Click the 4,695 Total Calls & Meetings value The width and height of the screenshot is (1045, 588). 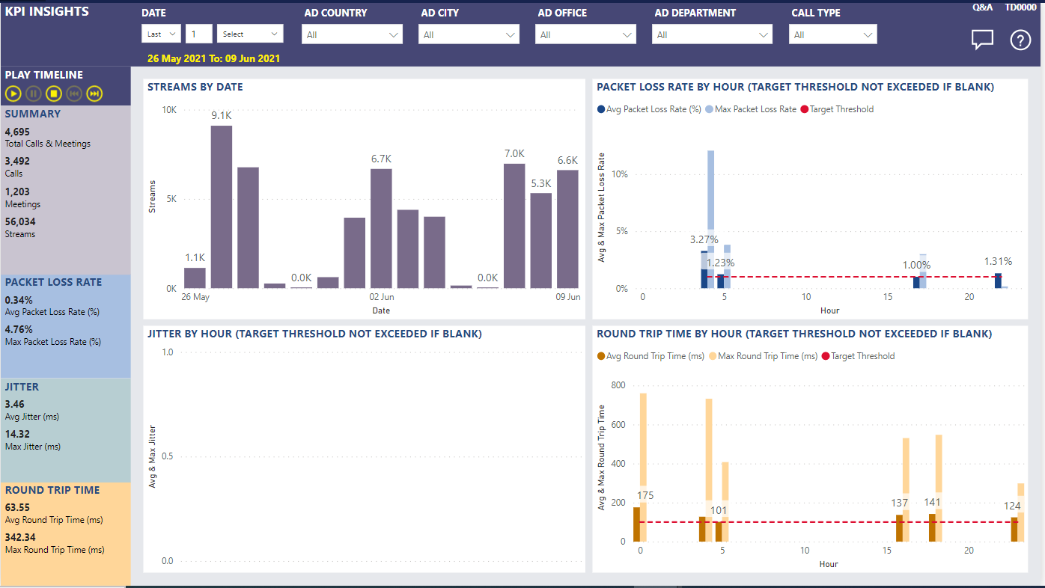point(17,132)
